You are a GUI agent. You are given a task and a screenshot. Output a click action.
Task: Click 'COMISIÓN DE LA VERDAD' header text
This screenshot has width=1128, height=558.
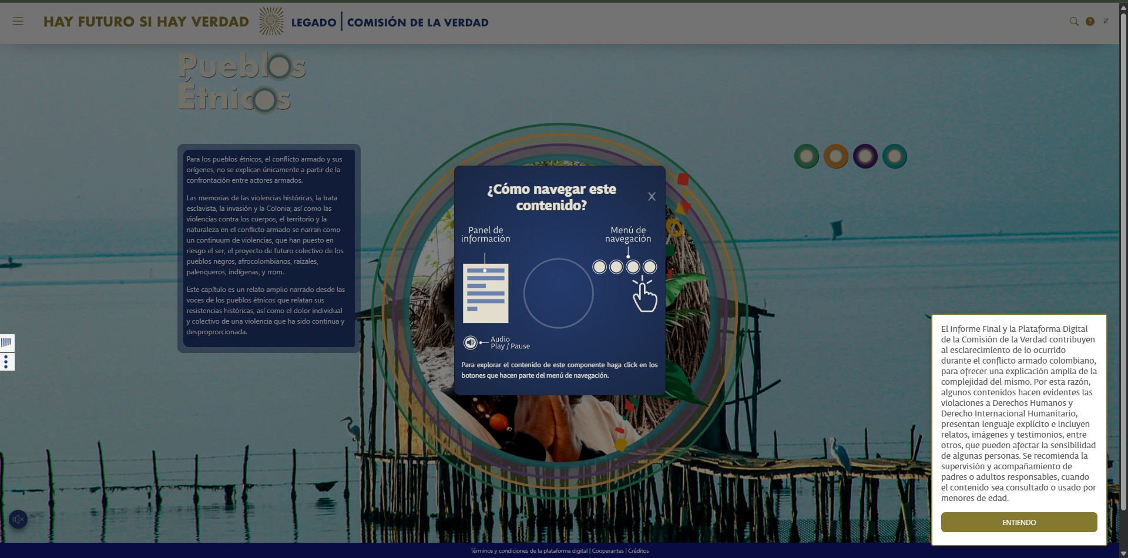point(418,22)
